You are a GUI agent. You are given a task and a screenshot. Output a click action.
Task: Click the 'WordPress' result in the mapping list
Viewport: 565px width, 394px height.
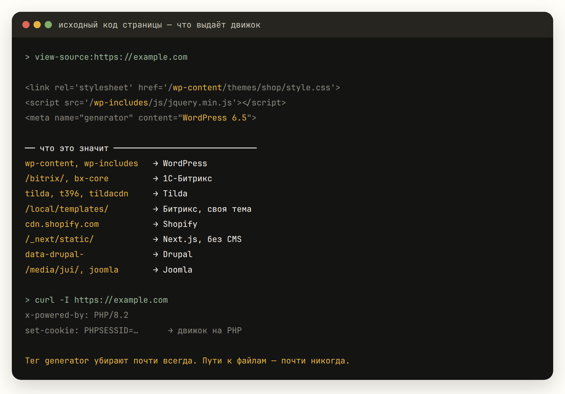pos(185,164)
